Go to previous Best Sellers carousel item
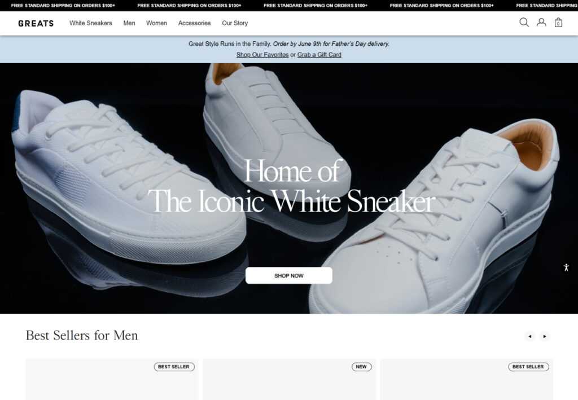578x400 pixels. coord(529,336)
